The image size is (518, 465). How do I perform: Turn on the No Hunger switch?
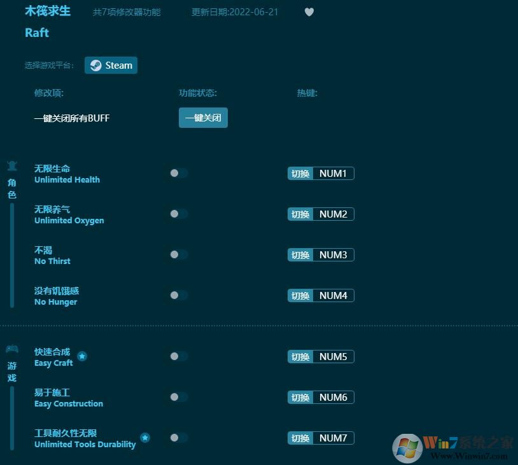coord(178,295)
